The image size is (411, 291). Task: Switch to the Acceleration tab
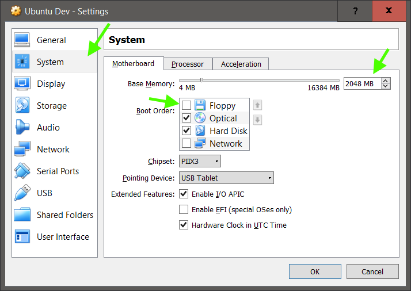[x=241, y=64]
